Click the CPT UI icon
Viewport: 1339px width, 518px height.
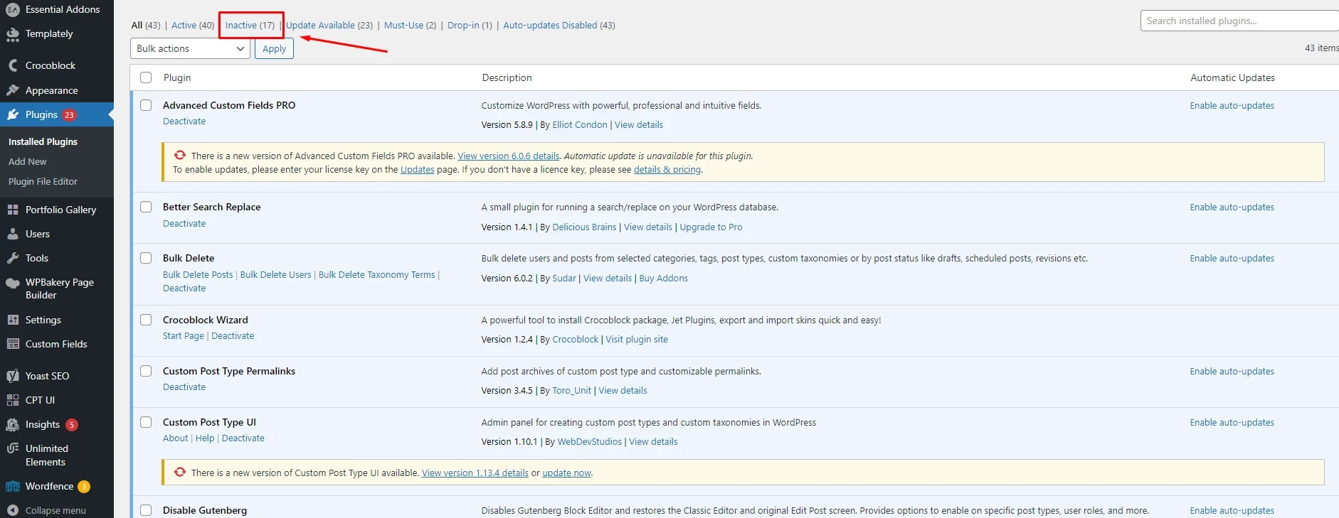tap(13, 400)
